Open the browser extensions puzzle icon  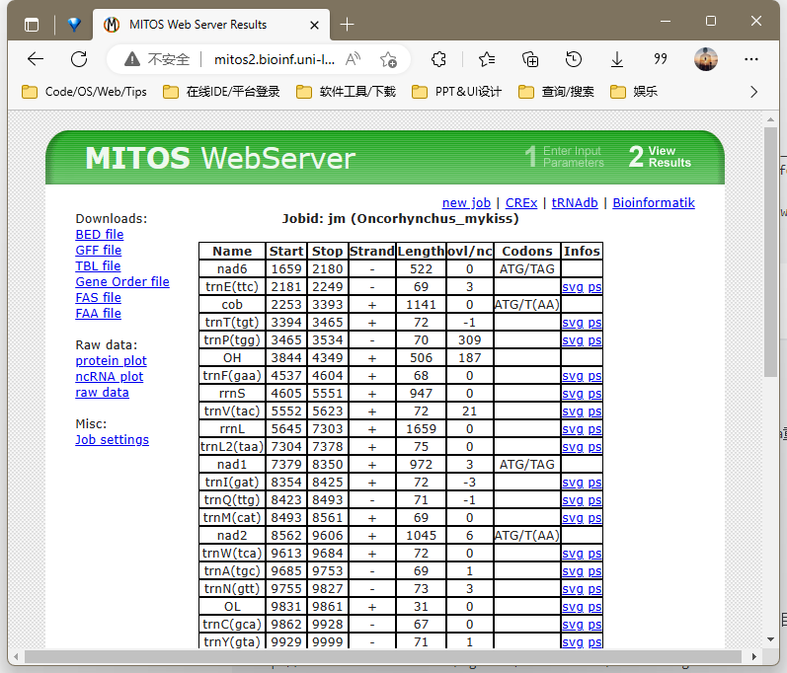tap(440, 59)
